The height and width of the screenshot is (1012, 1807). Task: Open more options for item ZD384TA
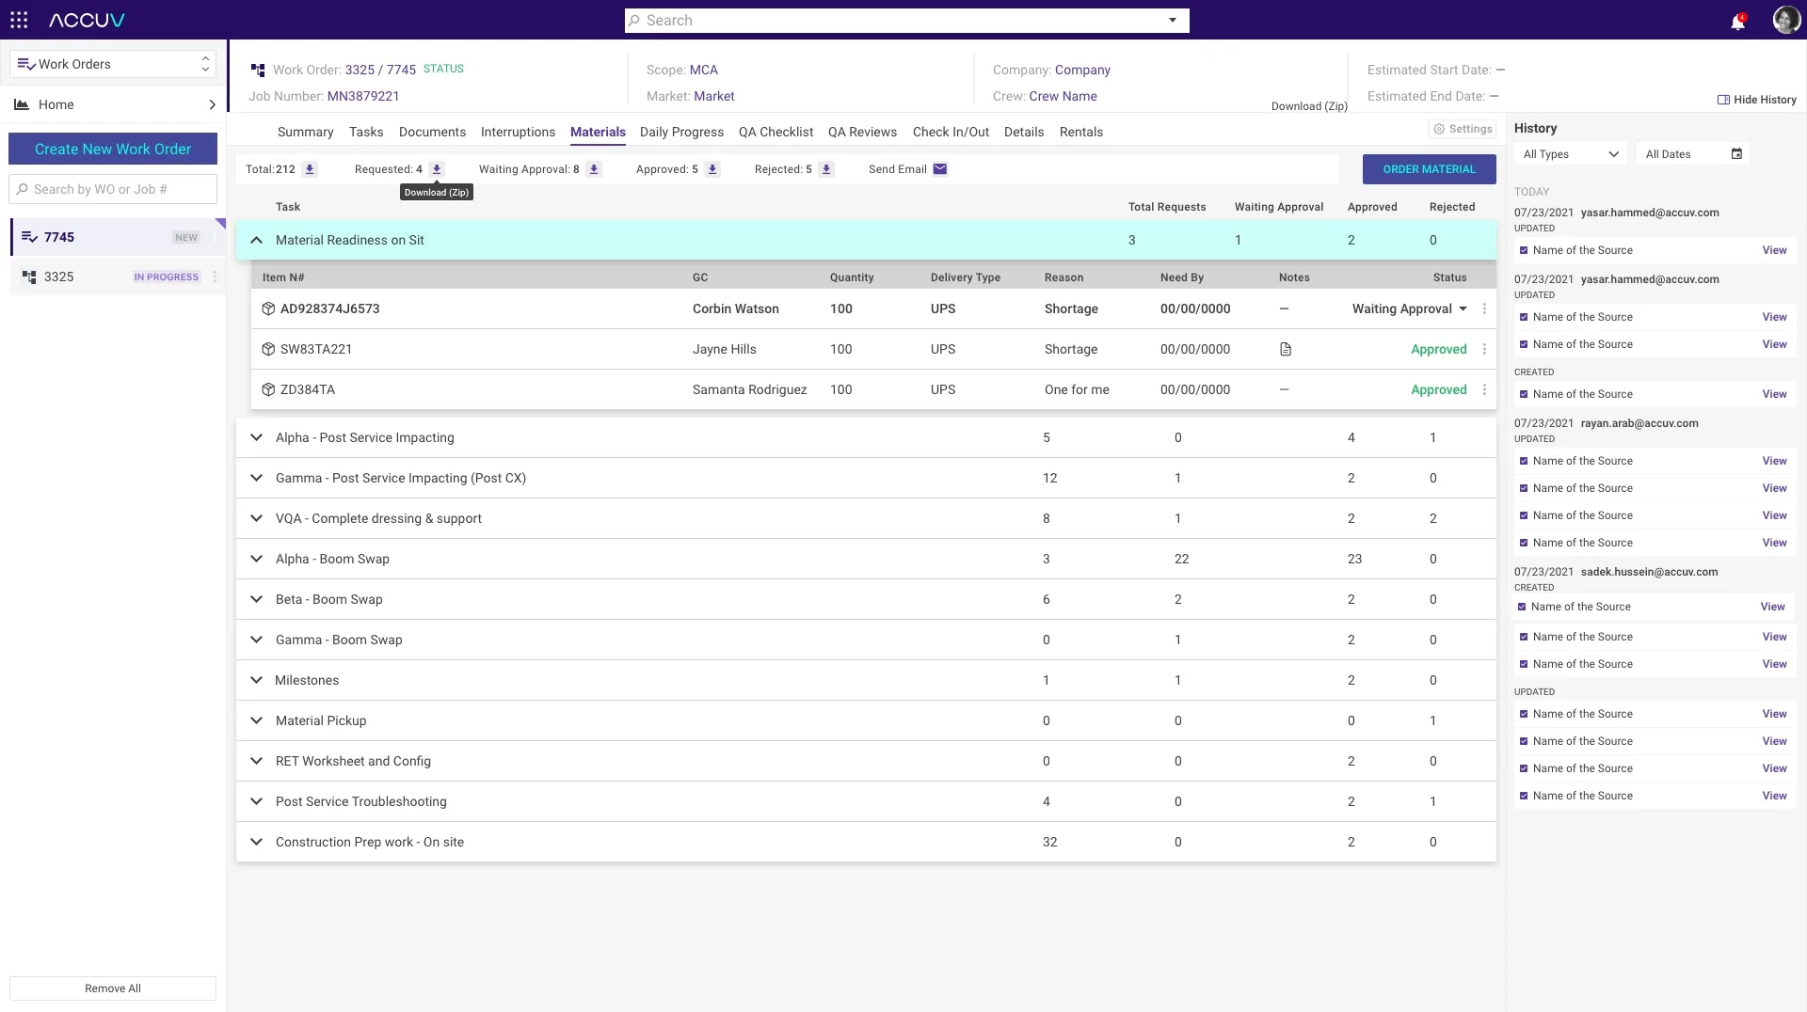coord(1484,389)
